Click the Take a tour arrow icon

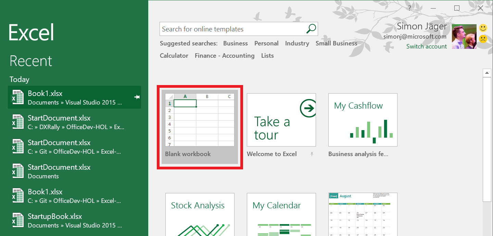[x=308, y=108]
